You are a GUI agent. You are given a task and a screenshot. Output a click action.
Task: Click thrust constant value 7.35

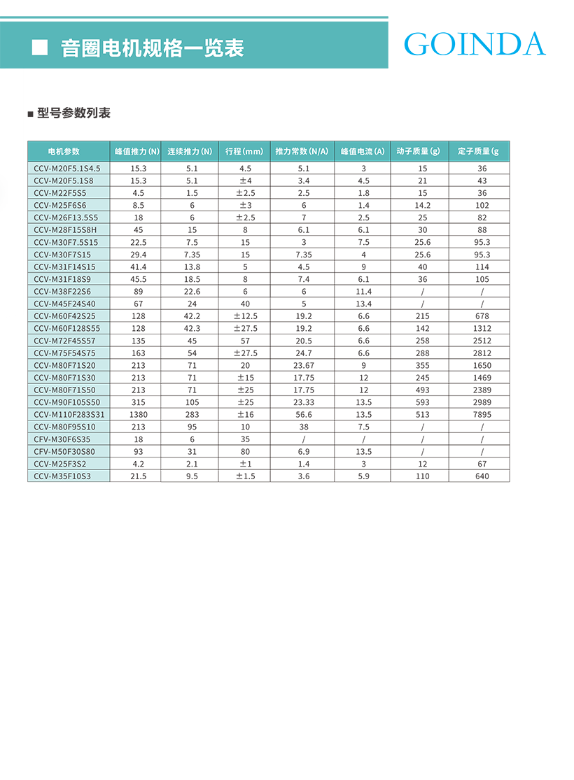304,255
